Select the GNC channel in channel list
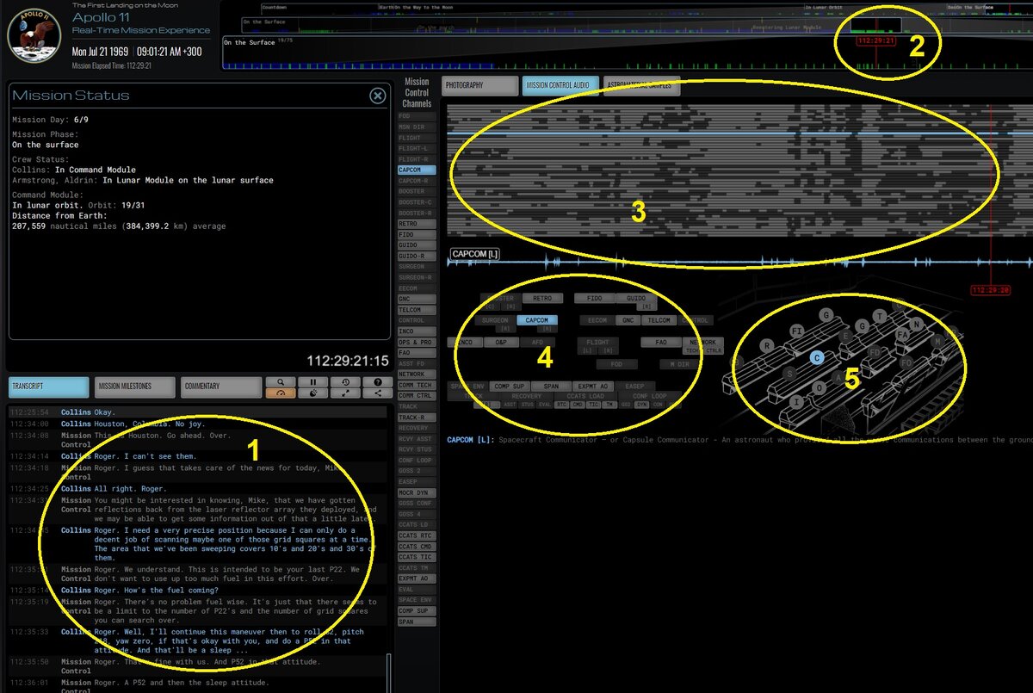 point(417,299)
